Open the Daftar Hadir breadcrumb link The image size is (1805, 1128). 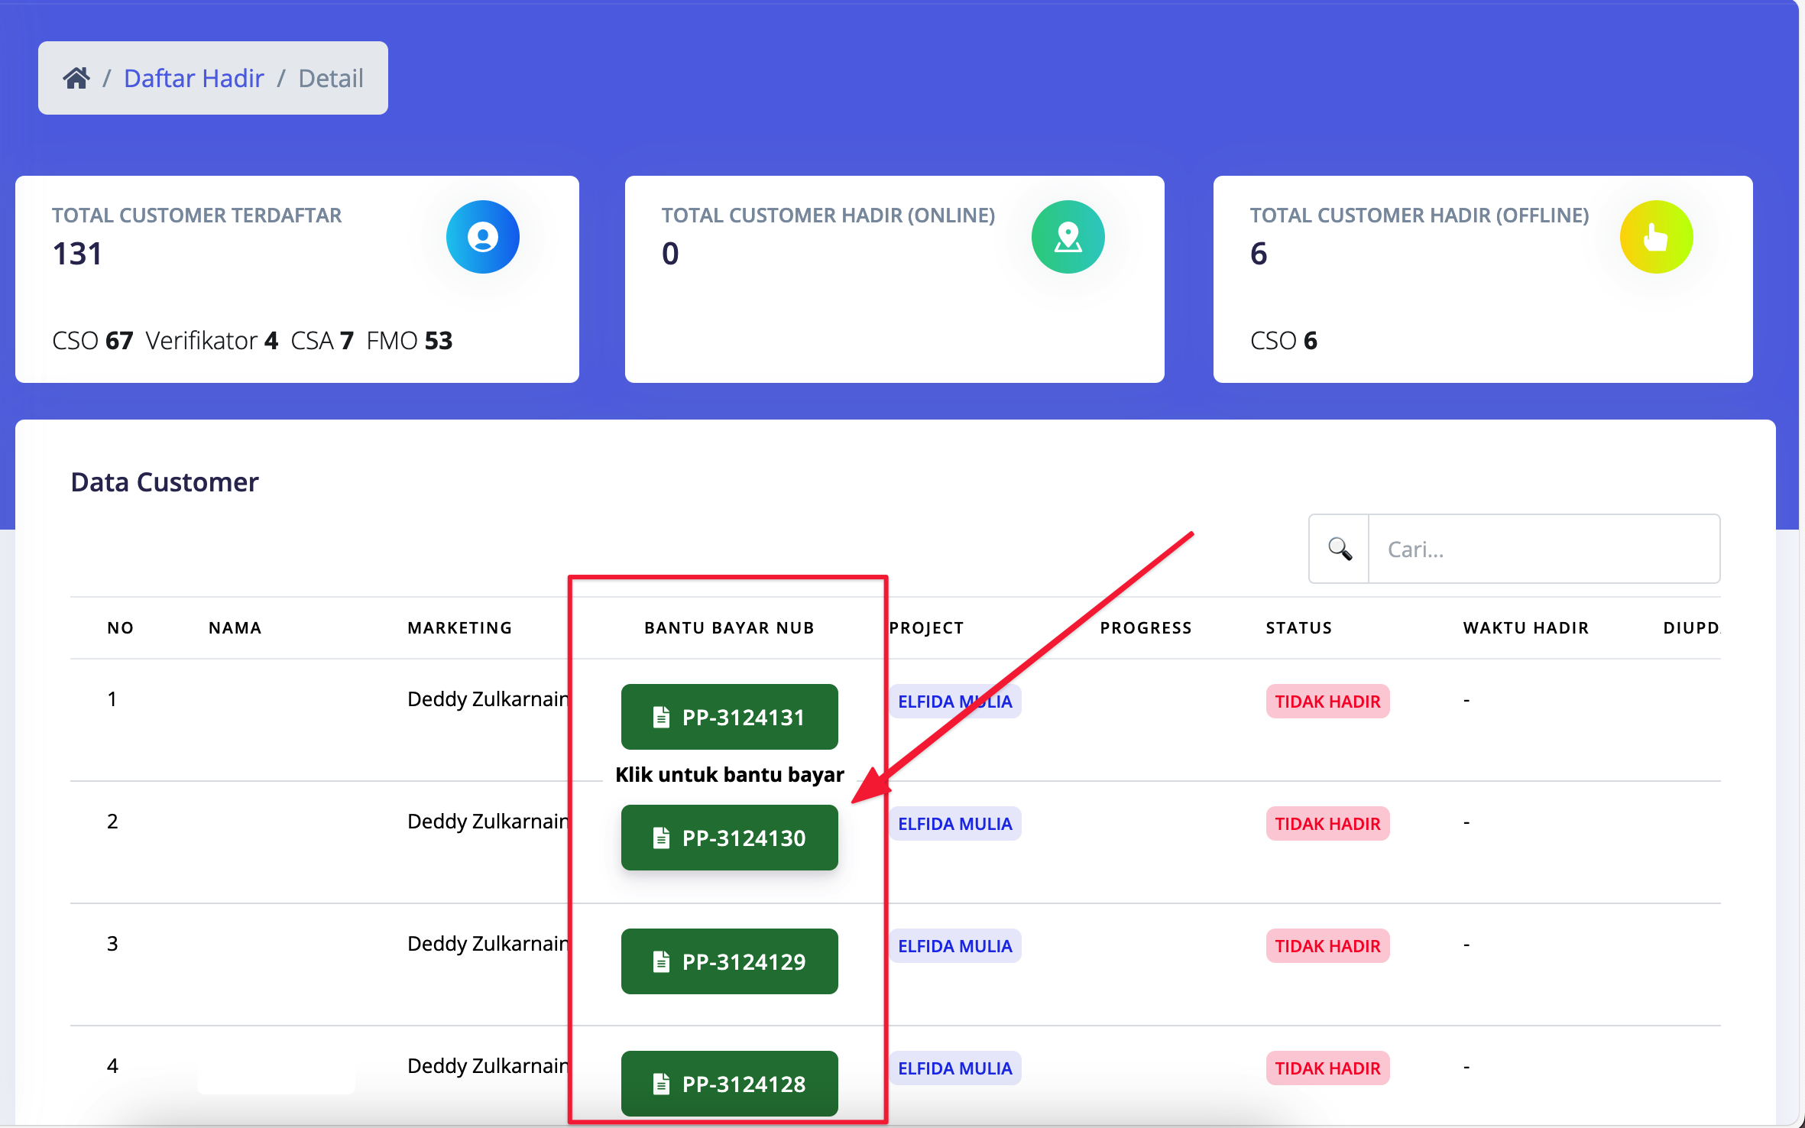tap(193, 78)
